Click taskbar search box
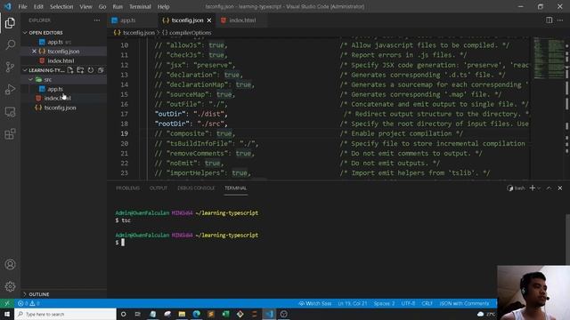 [x=65, y=314]
